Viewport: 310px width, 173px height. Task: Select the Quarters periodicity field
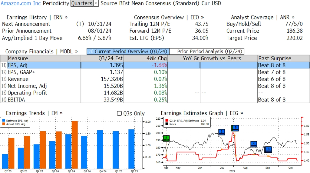tap(82, 3)
